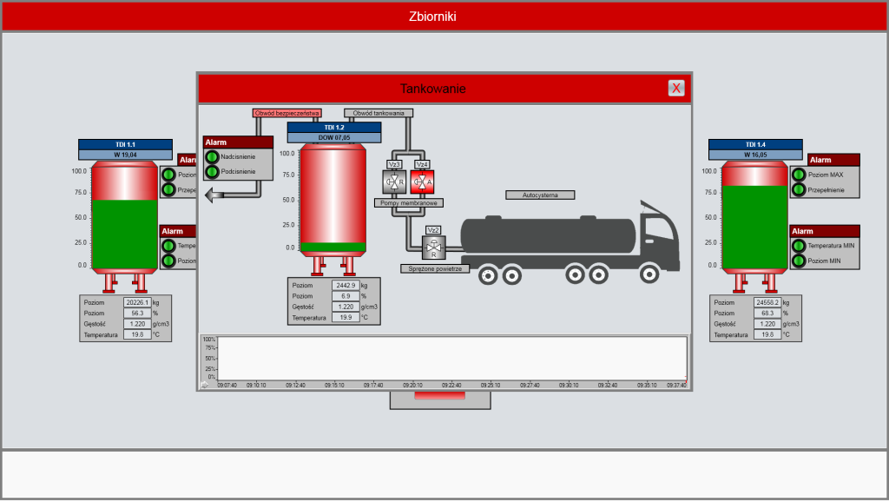
Task: Click TDI 1.1 temperature (Tempe...) alarm lamp
Action: (x=169, y=246)
